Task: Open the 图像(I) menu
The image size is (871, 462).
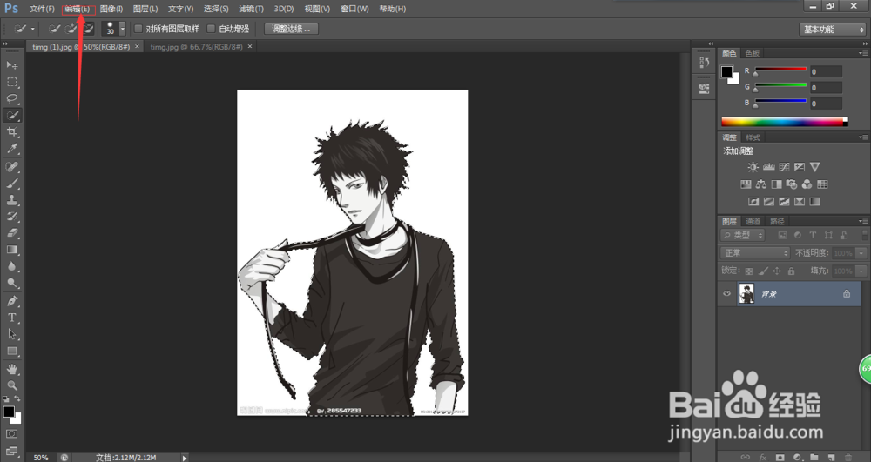Action: pyautogui.click(x=111, y=9)
